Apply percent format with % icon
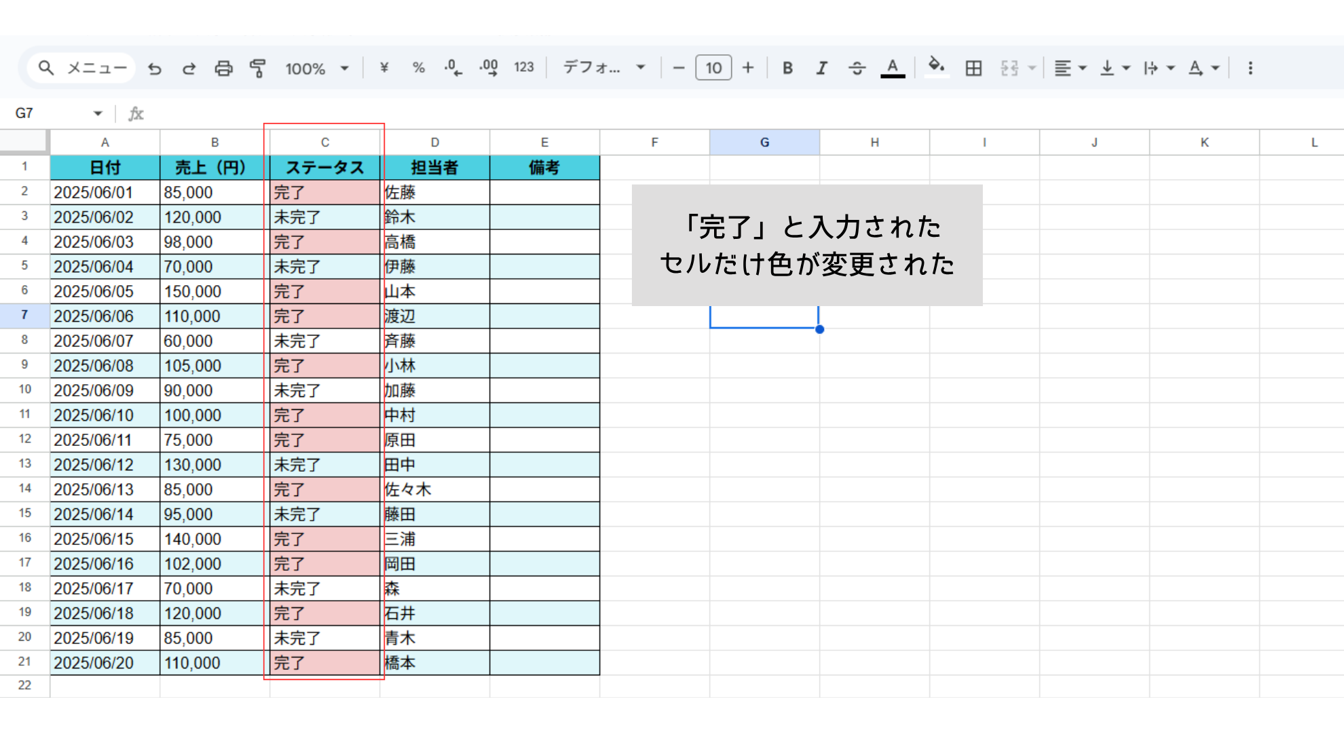This screenshot has height=733, width=1344. (419, 68)
